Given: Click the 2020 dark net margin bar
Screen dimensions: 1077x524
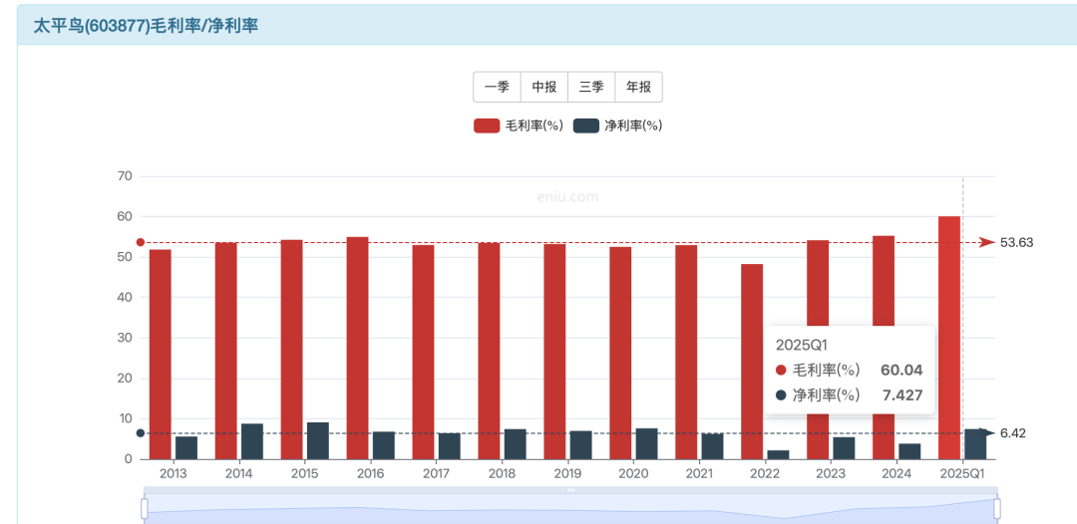Looking at the screenshot, I should [x=647, y=443].
